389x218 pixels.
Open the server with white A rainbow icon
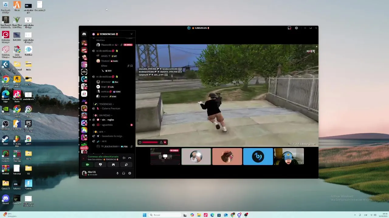pos(84,130)
